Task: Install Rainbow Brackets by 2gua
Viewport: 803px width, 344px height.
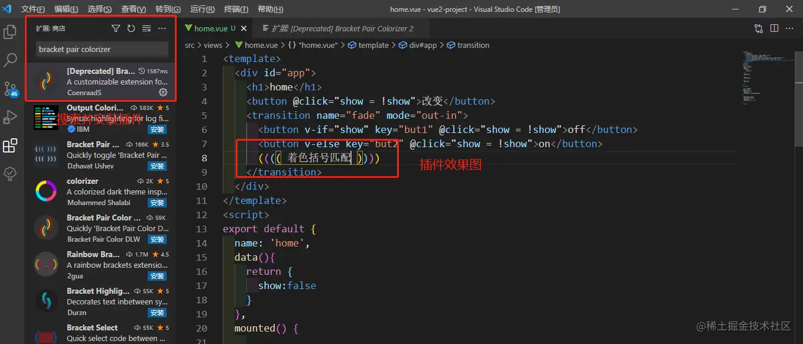Action: [157, 276]
